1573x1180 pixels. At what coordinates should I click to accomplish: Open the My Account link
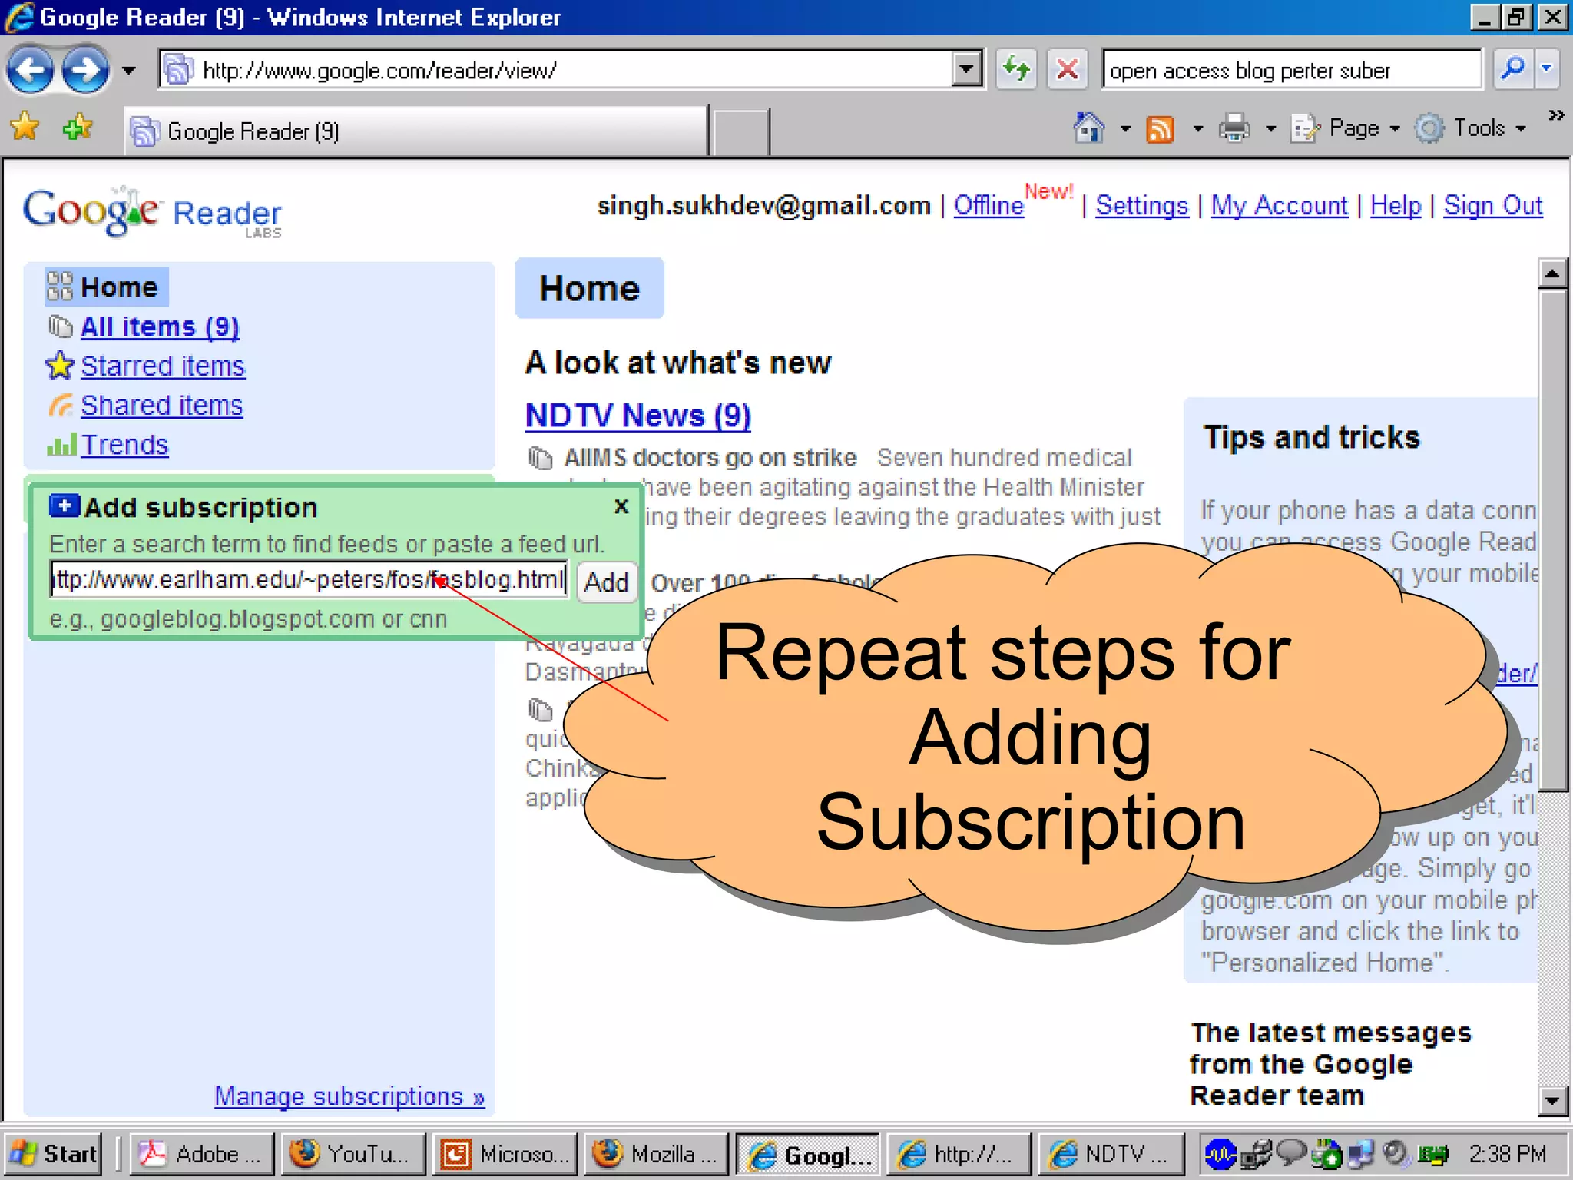(x=1280, y=206)
